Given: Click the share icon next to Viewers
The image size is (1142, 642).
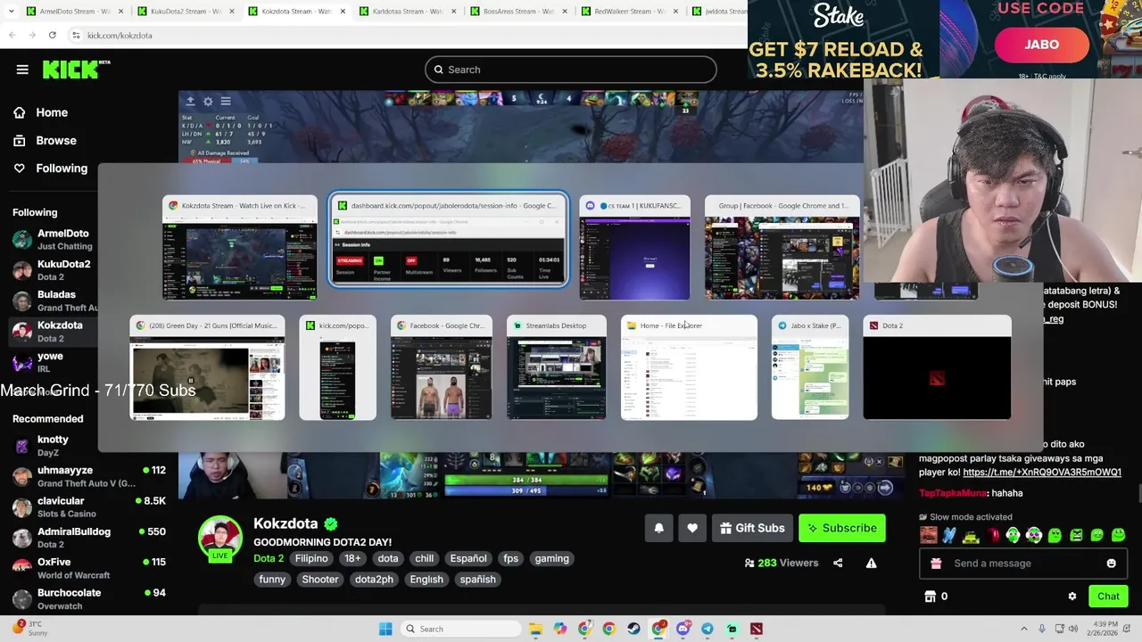Looking at the screenshot, I should tap(838, 563).
